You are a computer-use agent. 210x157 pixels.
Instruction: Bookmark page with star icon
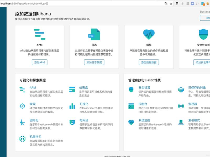click(x=171, y=4)
